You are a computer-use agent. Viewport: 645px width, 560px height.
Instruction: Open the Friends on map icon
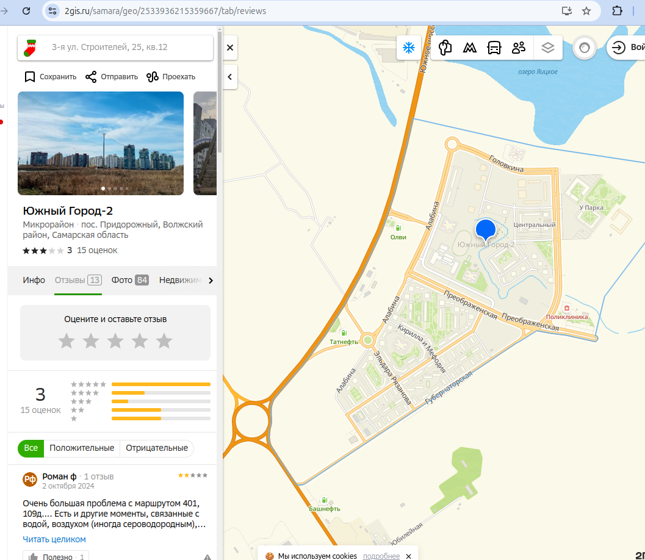(518, 47)
